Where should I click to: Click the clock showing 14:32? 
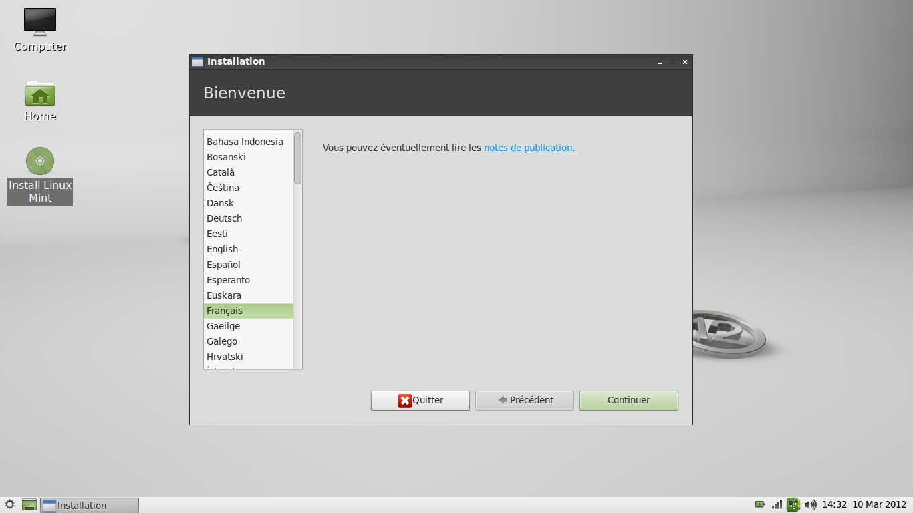(x=834, y=505)
